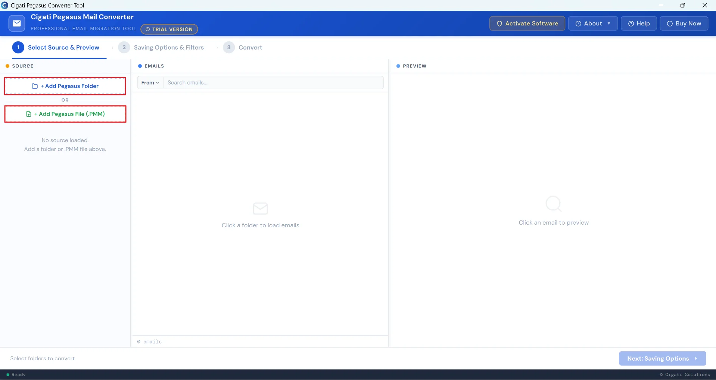Image resolution: width=716 pixels, height=380 pixels.
Task: Click the "Cigati Pegasus Mail Converter" title
Action: point(82,17)
